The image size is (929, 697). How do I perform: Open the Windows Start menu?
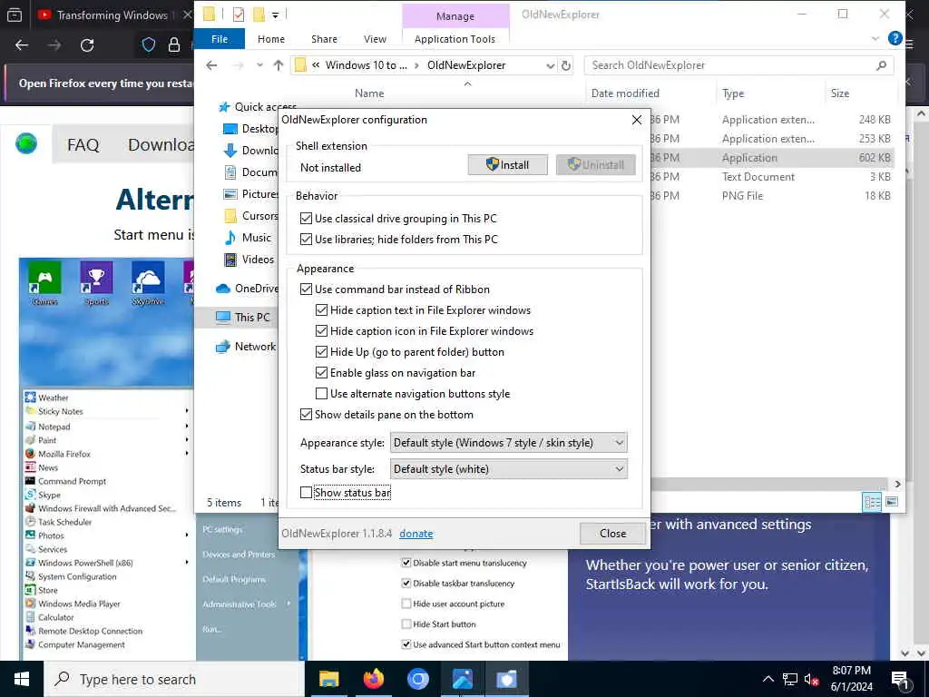click(x=22, y=679)
